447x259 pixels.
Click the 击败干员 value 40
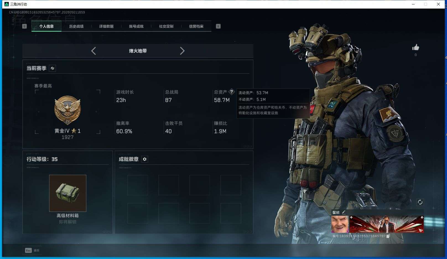click(168, 131)
